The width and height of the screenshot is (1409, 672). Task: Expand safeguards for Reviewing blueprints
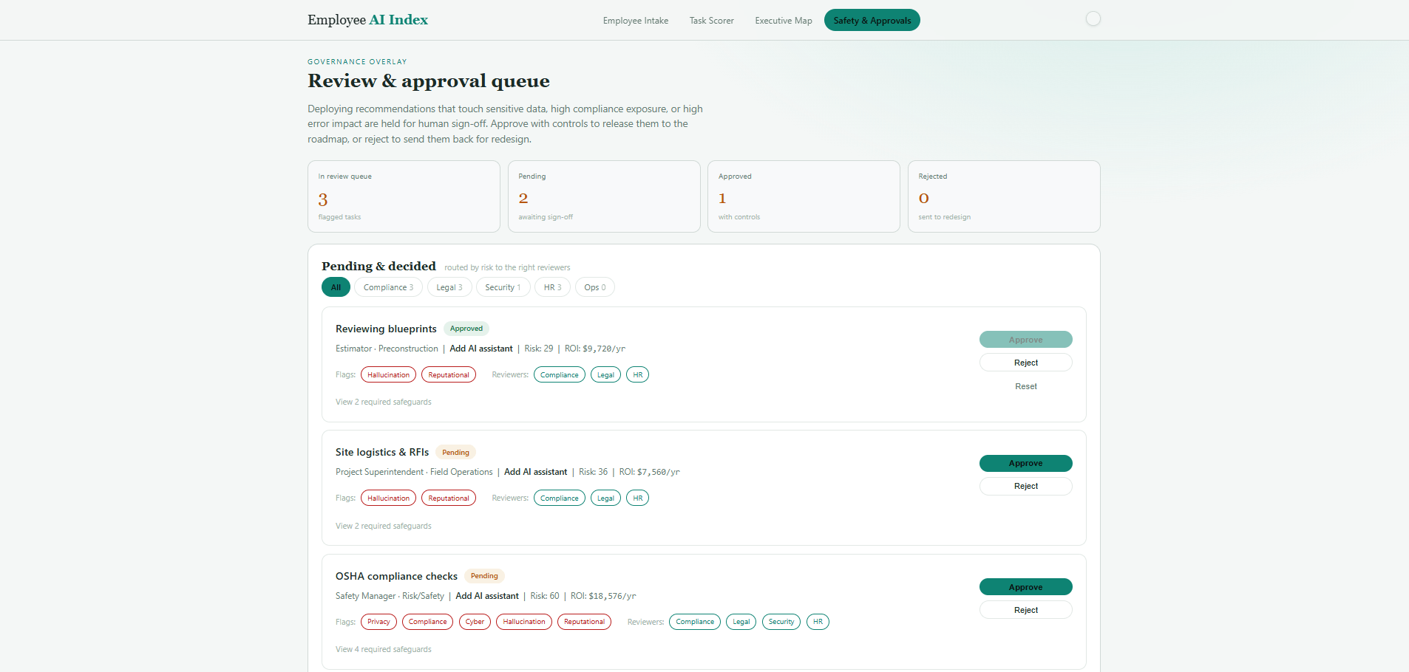(x=383, y=402)
